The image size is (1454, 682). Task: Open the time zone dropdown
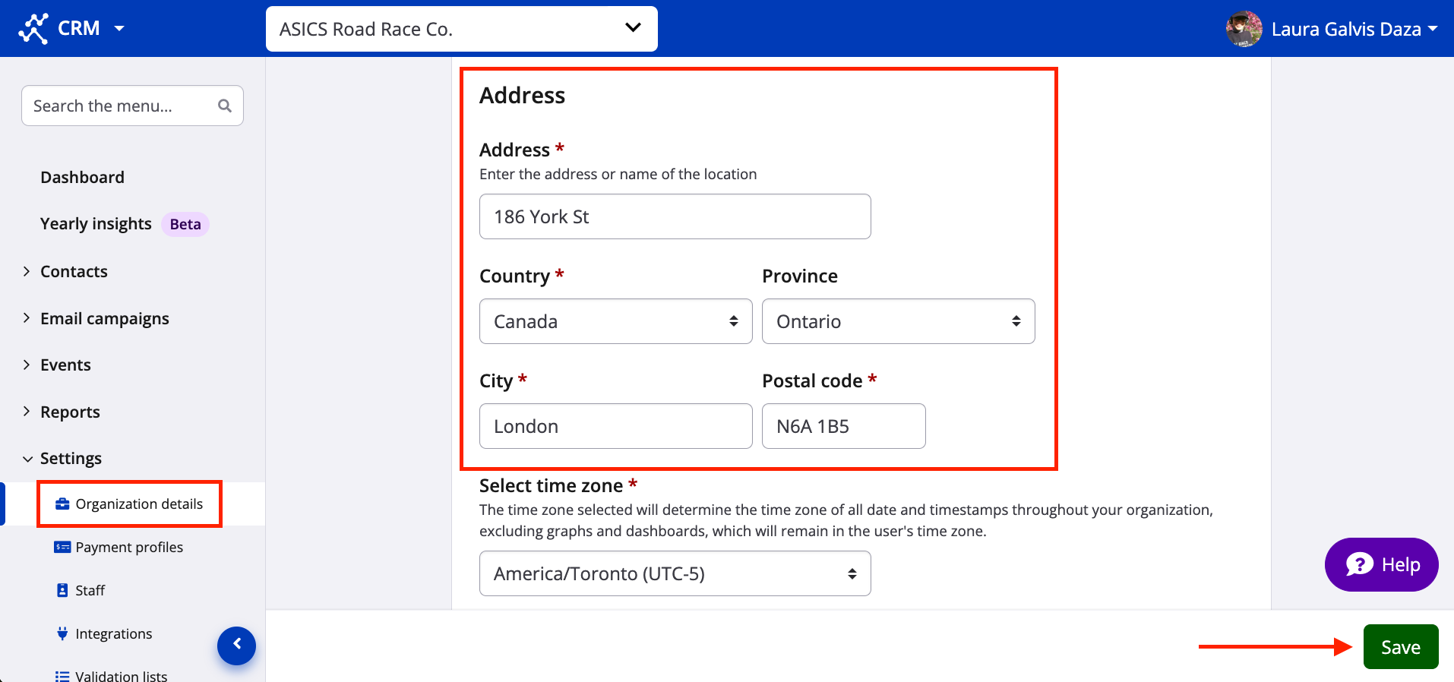tap(675, 573)
